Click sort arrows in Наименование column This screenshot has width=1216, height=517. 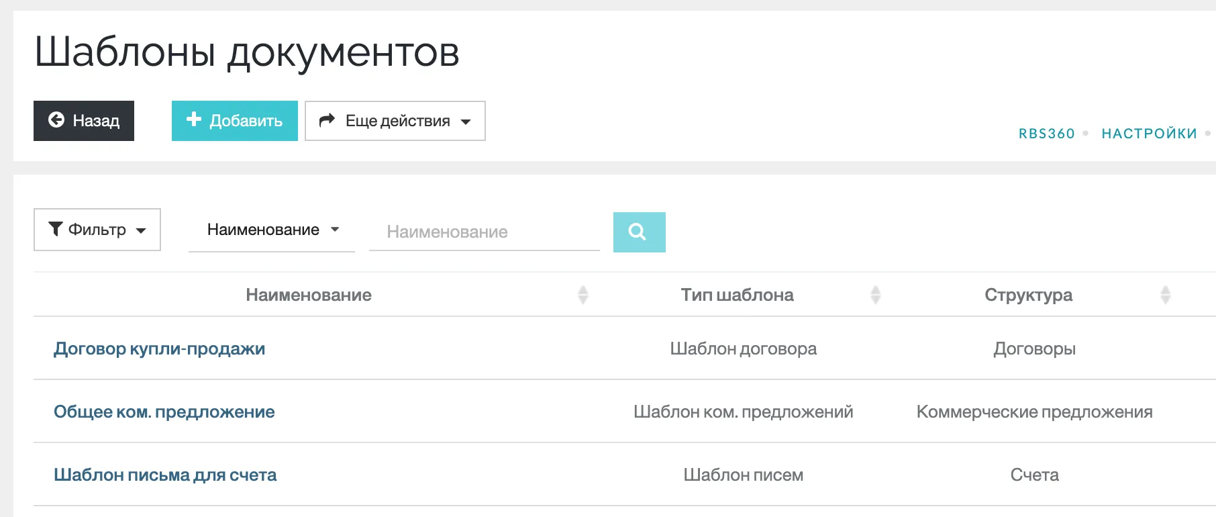[582, 295]
